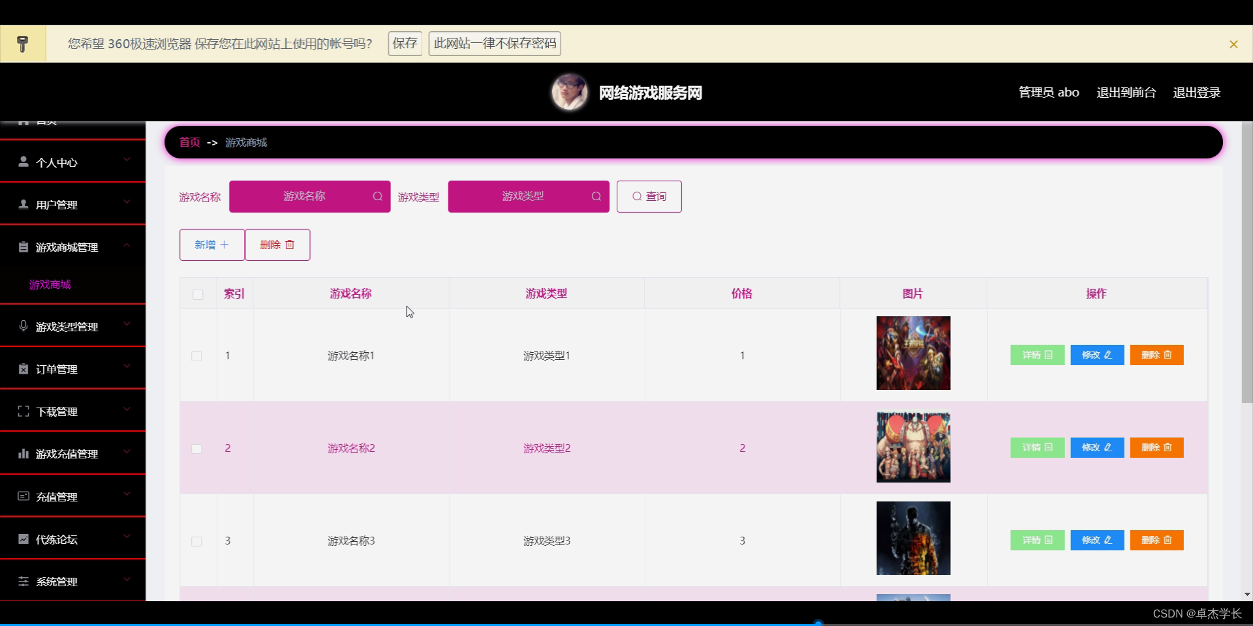The height and width of the screenshot is (626, 1253).
Task: Open the 游戏商城 submenu item
Action: pos(50,285)
